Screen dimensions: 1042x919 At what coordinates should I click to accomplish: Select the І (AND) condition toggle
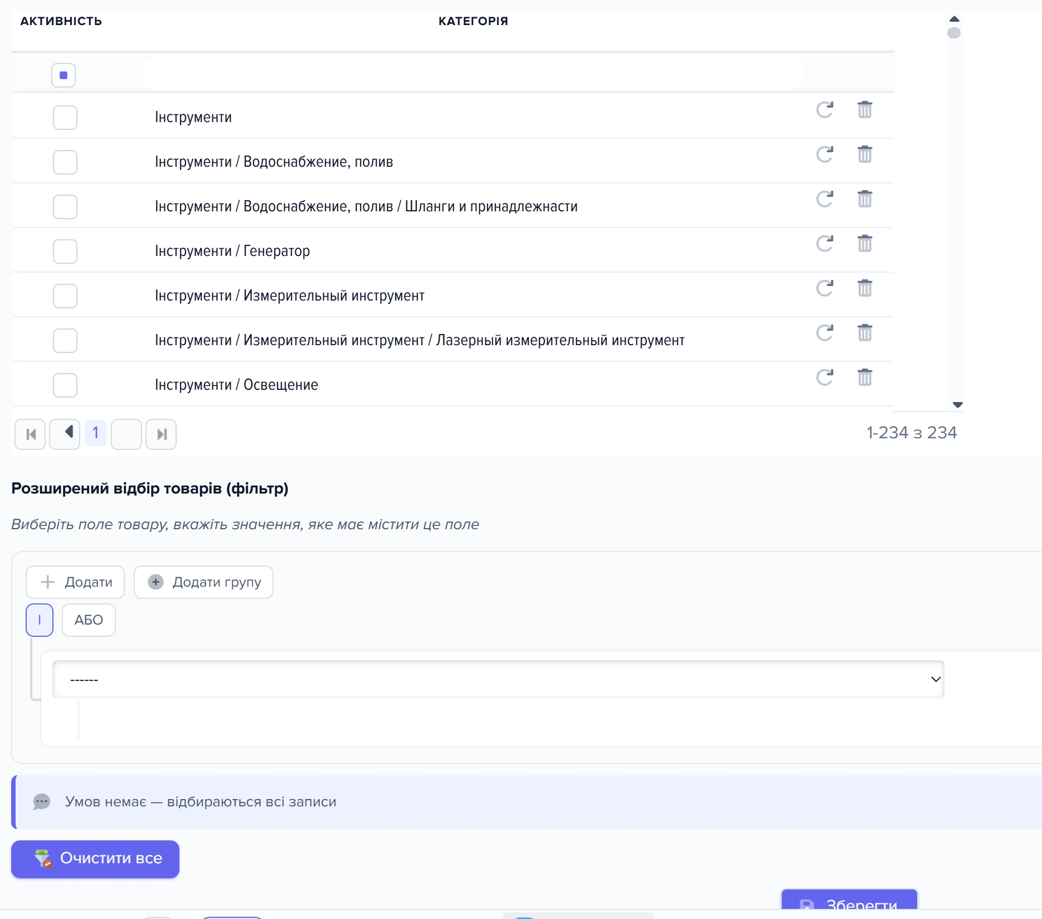tap(40, 620)
